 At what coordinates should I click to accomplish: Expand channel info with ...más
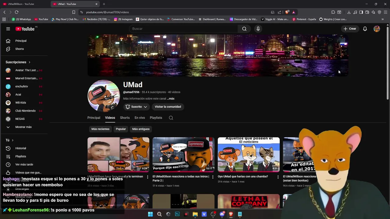point(171,99)
